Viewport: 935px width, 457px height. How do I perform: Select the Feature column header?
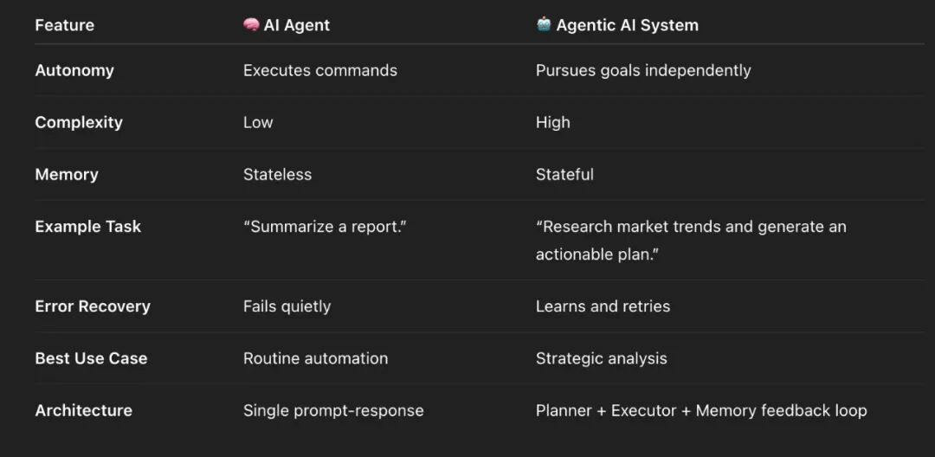coord(64,25)
